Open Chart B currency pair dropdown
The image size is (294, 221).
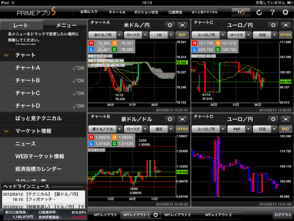coord(105,129)
